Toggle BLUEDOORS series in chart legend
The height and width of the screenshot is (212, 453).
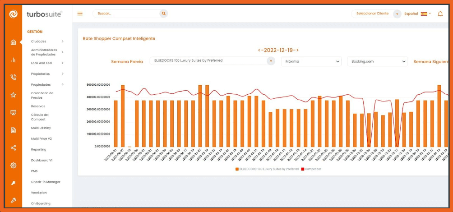(267, 169)
